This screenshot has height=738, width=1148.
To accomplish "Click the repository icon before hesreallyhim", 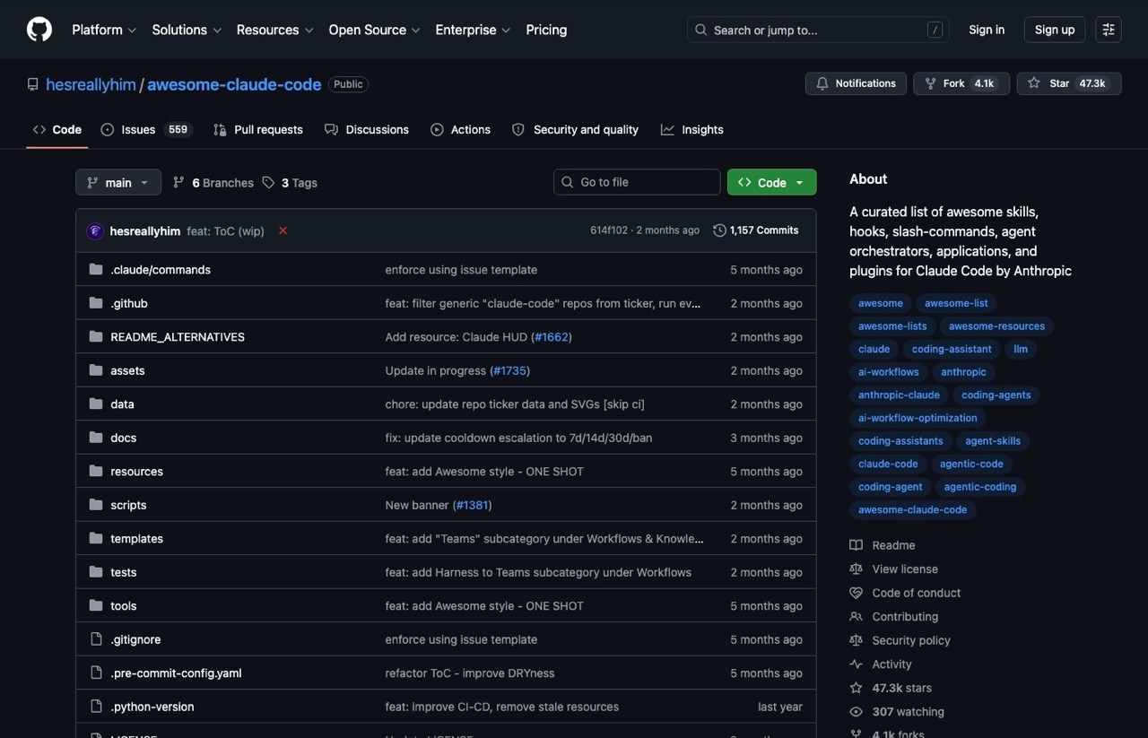I will (x=33, y=84).
